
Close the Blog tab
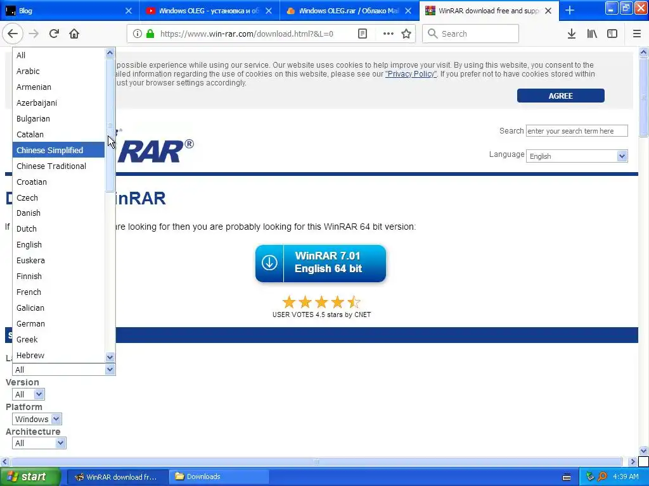click(x=128, y=11)
